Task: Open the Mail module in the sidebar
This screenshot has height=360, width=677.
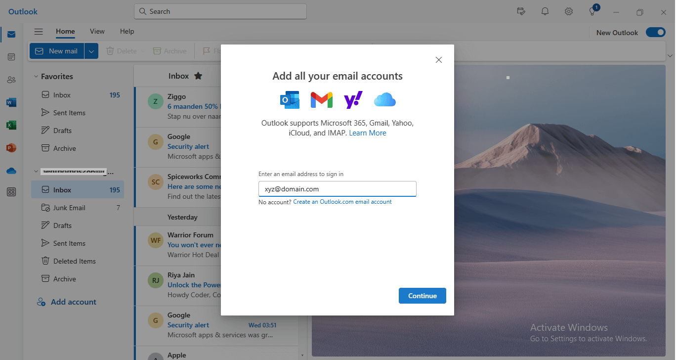Action: (11, 35)
